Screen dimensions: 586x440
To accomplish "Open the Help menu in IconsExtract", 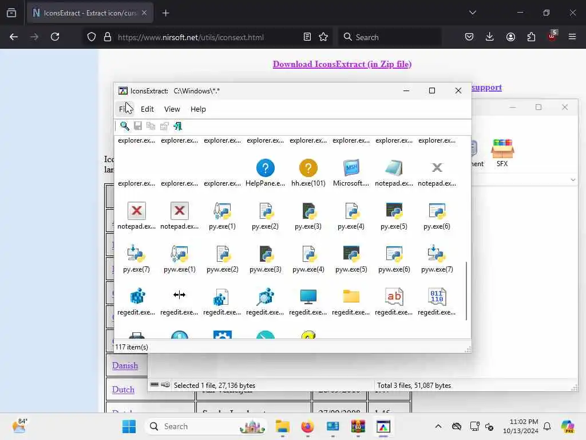I will [x=198, y=109].
